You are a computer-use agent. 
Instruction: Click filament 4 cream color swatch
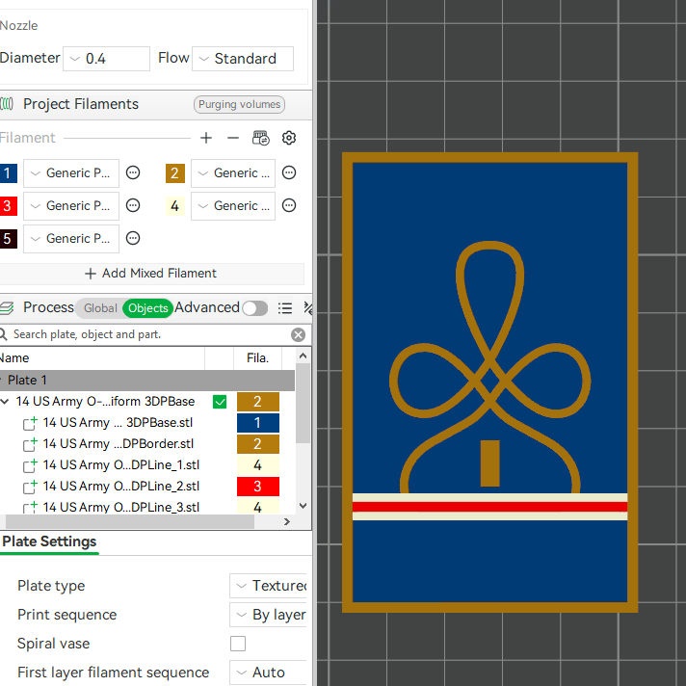[175, 206]
